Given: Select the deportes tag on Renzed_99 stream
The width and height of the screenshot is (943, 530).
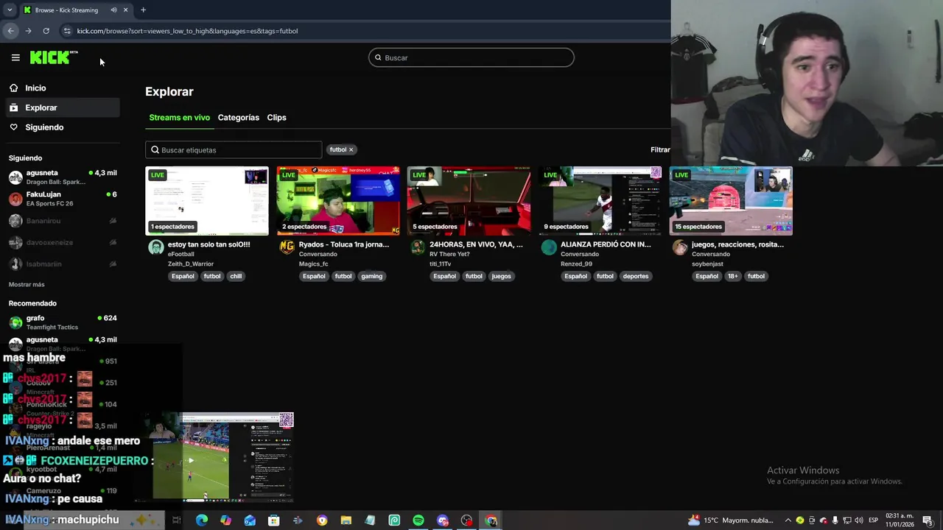Looking at the screenshot, I should coord(636,276).
